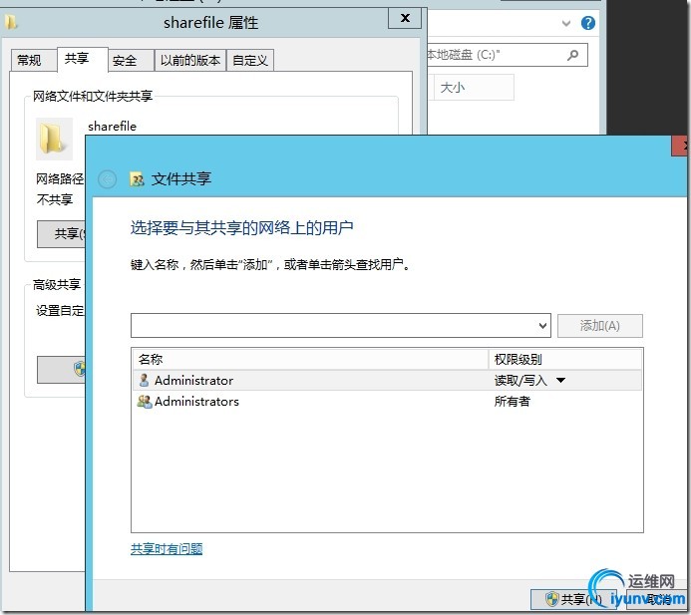Open the user name combo box dropdown arrow
This screenshot has width=691, height=615.
click(542, 326)
